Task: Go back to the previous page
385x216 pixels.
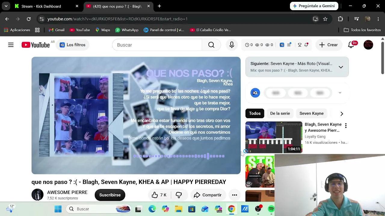Action: pyautogui.click(x=7, y=19)
